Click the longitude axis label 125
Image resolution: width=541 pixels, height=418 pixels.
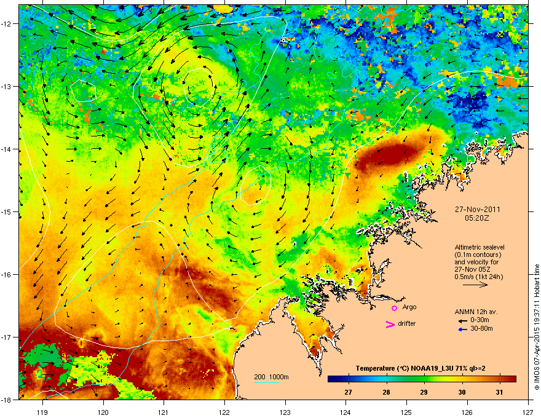click(x=406, y=412)
